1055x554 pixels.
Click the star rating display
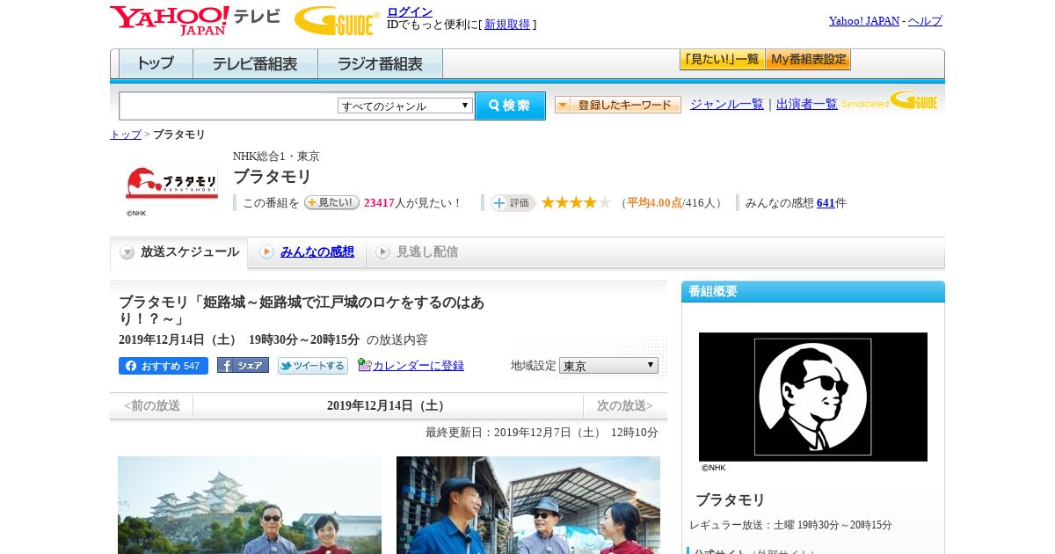576,203
